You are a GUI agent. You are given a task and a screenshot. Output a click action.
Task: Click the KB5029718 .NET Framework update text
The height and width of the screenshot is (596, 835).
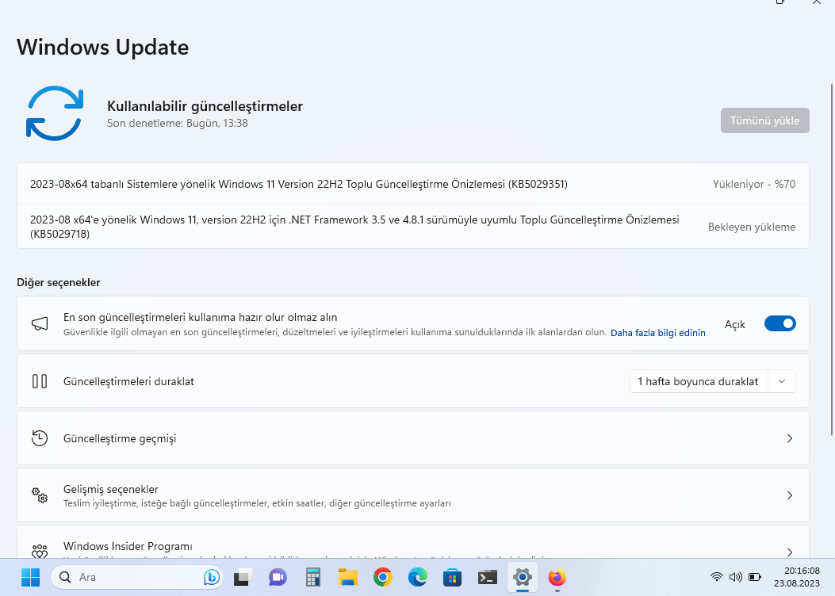click(354, 227)
